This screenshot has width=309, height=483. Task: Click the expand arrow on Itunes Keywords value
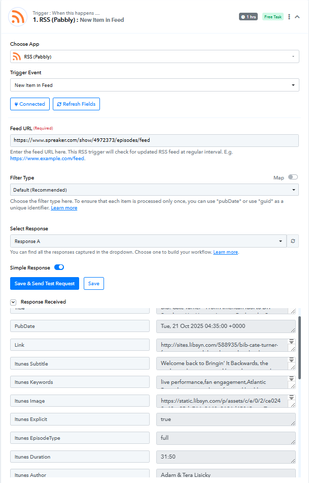292,379
